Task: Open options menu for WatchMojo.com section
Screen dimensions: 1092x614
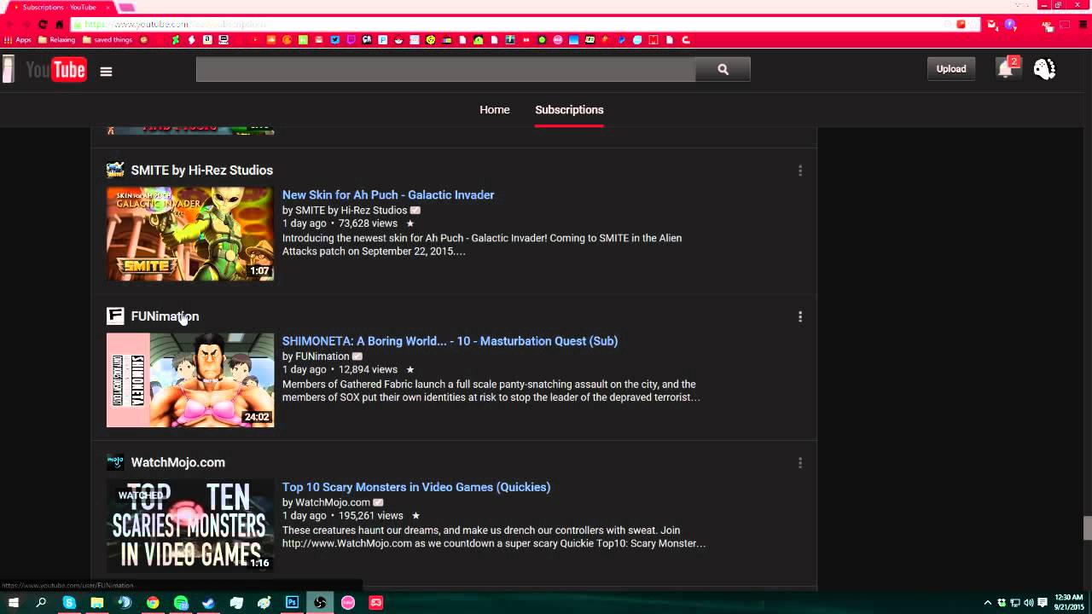Action: (x=800, y=463)
